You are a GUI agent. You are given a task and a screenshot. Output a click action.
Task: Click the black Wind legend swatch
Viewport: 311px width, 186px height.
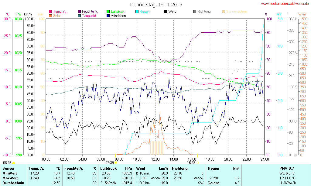(166, 11)
